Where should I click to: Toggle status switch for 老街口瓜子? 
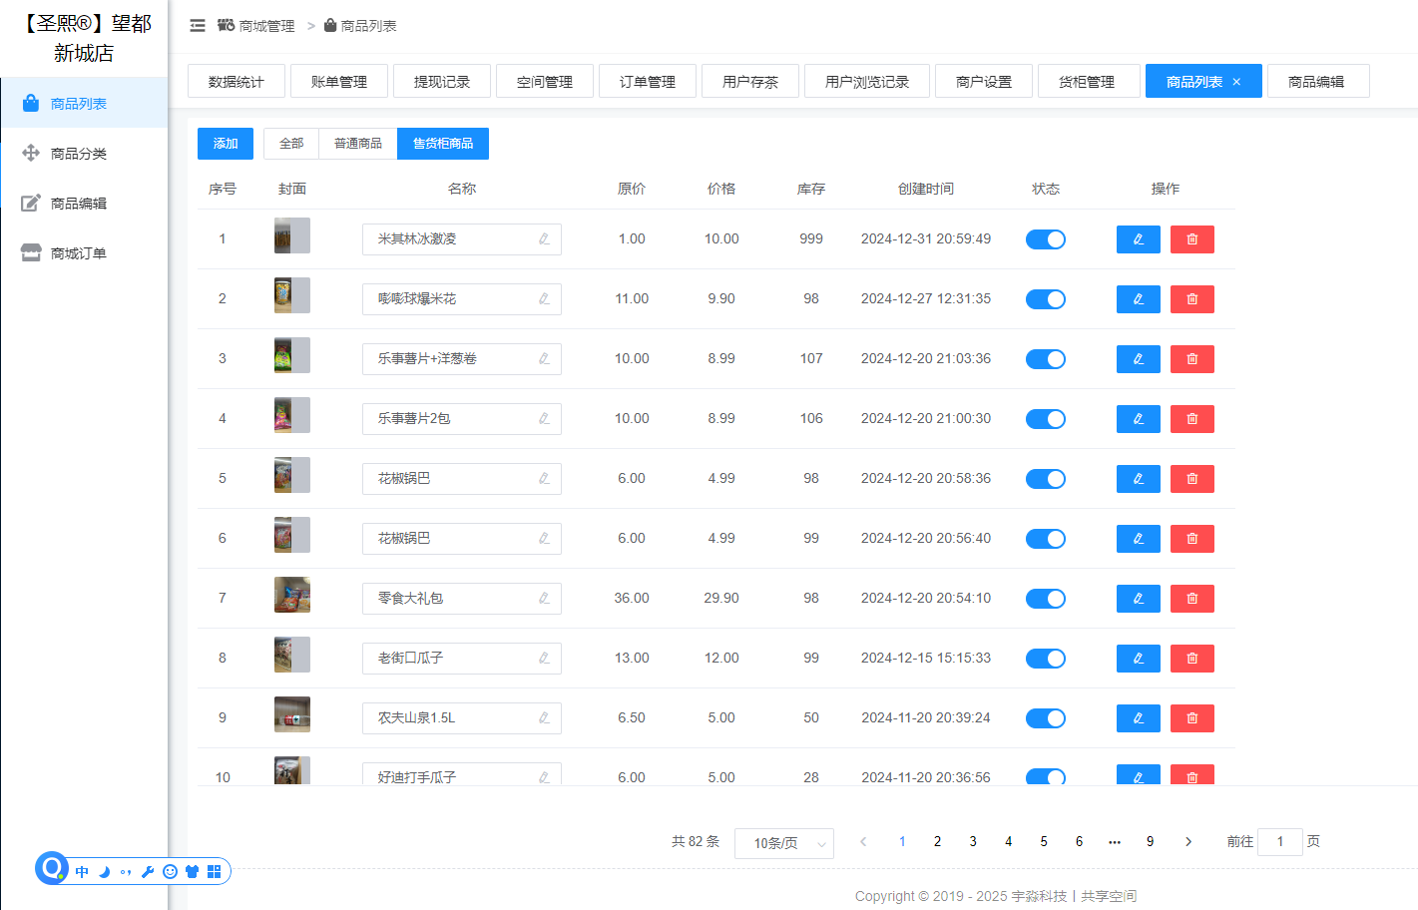tap(1045, 659)
